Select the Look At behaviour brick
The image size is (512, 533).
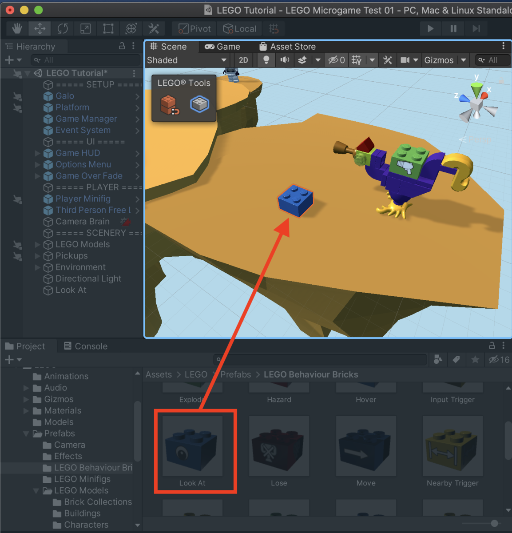pos(192,451)
